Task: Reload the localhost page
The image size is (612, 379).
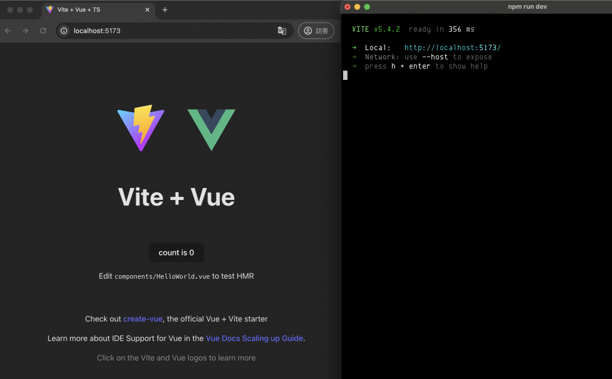Action: [43, 30]
